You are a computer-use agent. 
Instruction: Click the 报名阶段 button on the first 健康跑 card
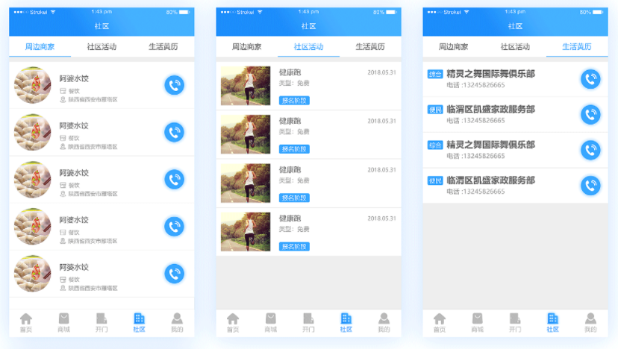[294, 101]
